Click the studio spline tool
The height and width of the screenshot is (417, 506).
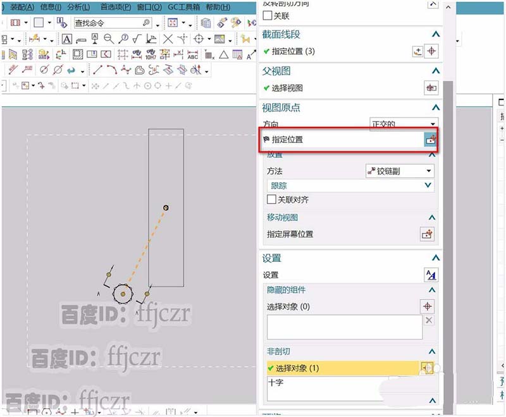(x=126, y=70)
